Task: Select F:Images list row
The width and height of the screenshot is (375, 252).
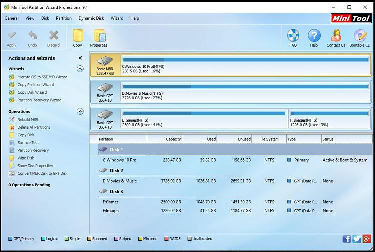Action: (235, 211)
